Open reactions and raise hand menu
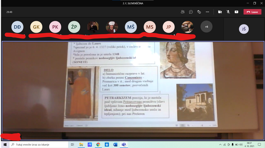The image size is (265, 148). 199,12
